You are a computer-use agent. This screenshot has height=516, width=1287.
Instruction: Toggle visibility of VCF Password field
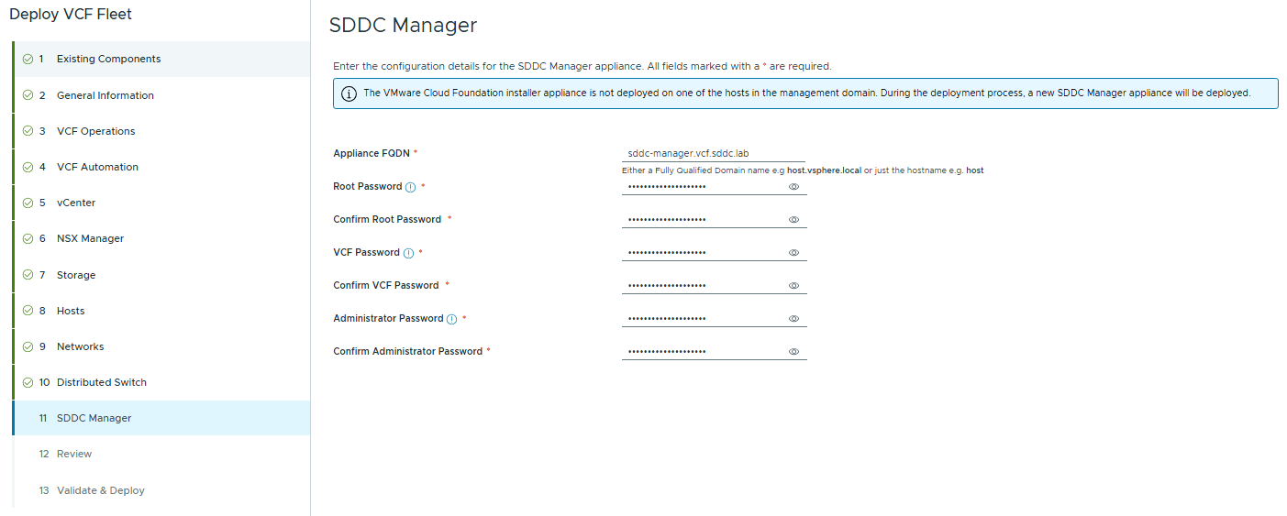793,253
